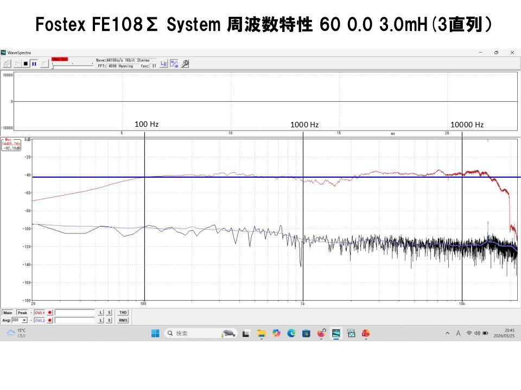Click the FFT 4096 Hanning info field
Image resolution: width=521 pixels, height=390 pixels.
point(123,66)
